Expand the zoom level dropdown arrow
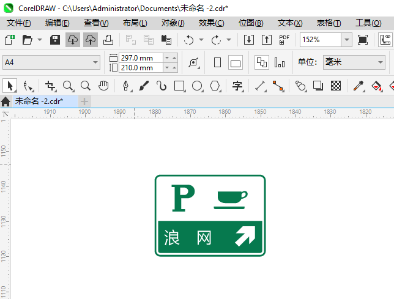The height and width of the screenshot is (299, 394). pyautogui.click(x=347, y=40)
